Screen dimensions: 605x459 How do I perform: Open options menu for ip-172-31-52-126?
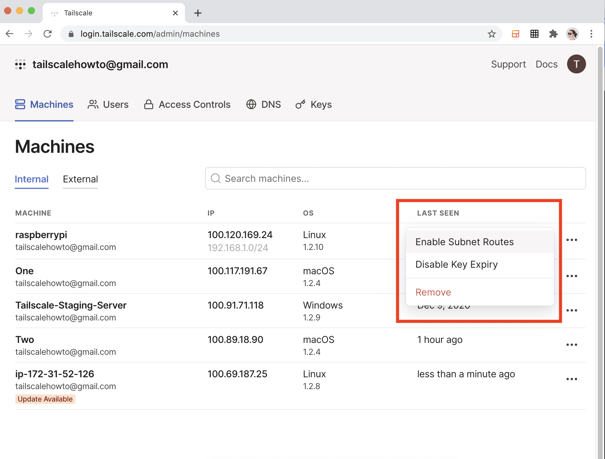[x=572, y=379]
